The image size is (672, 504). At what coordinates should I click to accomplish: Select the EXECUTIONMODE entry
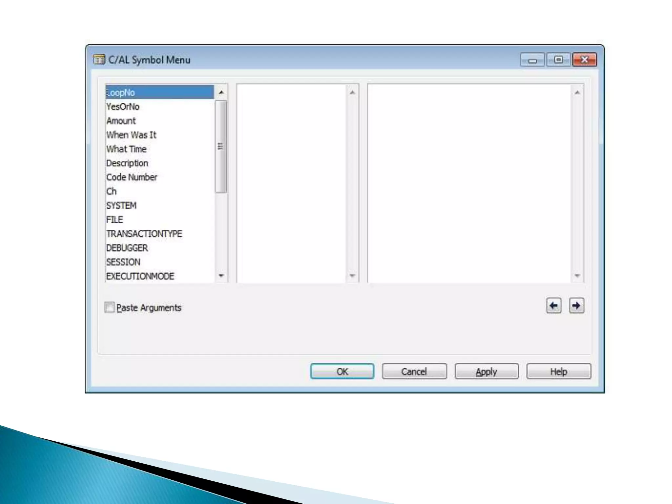tap(140, 276)
